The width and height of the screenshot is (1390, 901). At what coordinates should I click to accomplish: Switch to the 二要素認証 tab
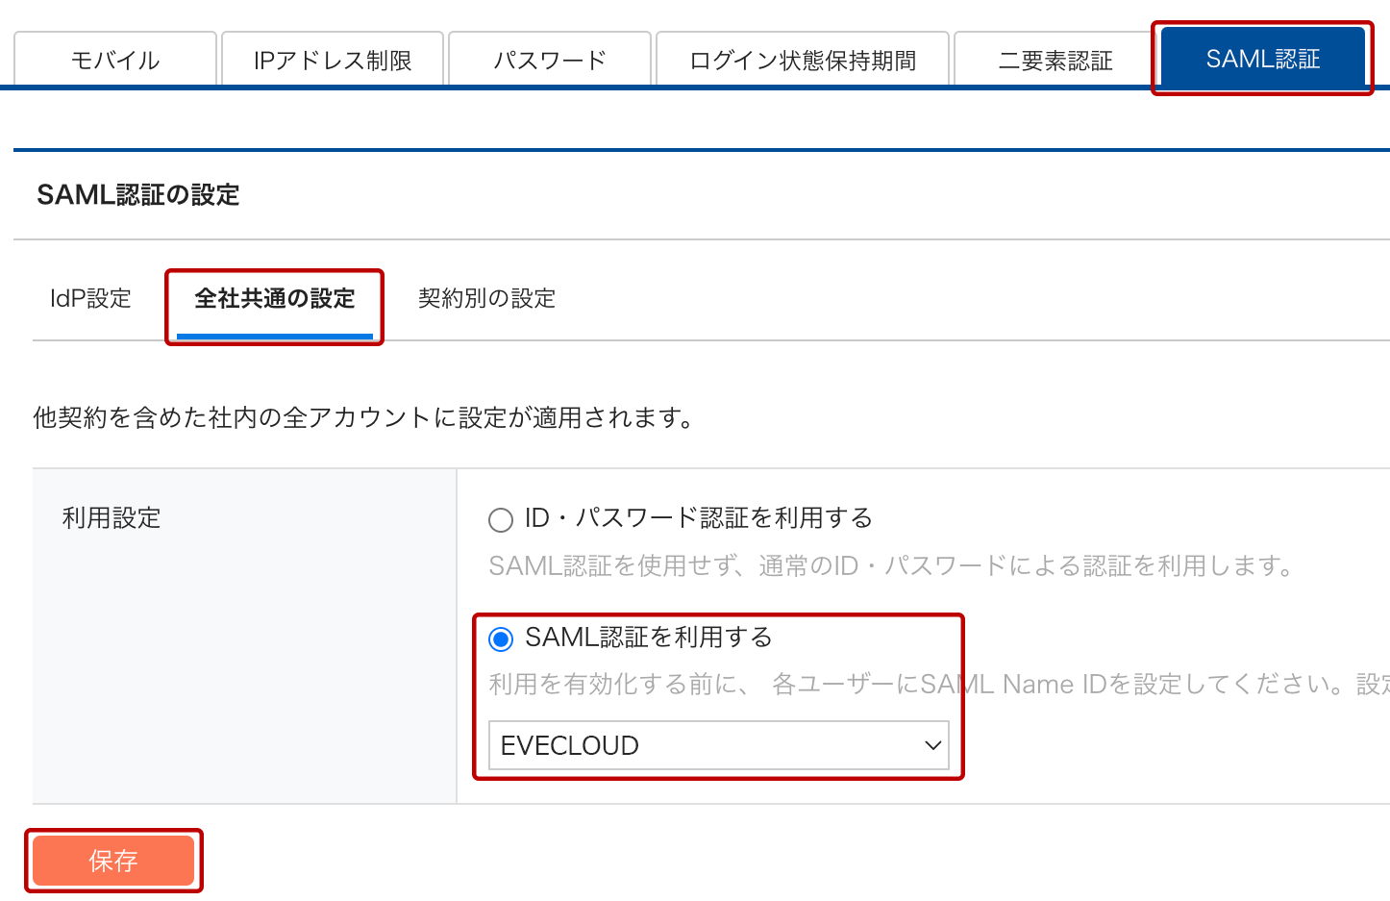tap(1055, 60)
